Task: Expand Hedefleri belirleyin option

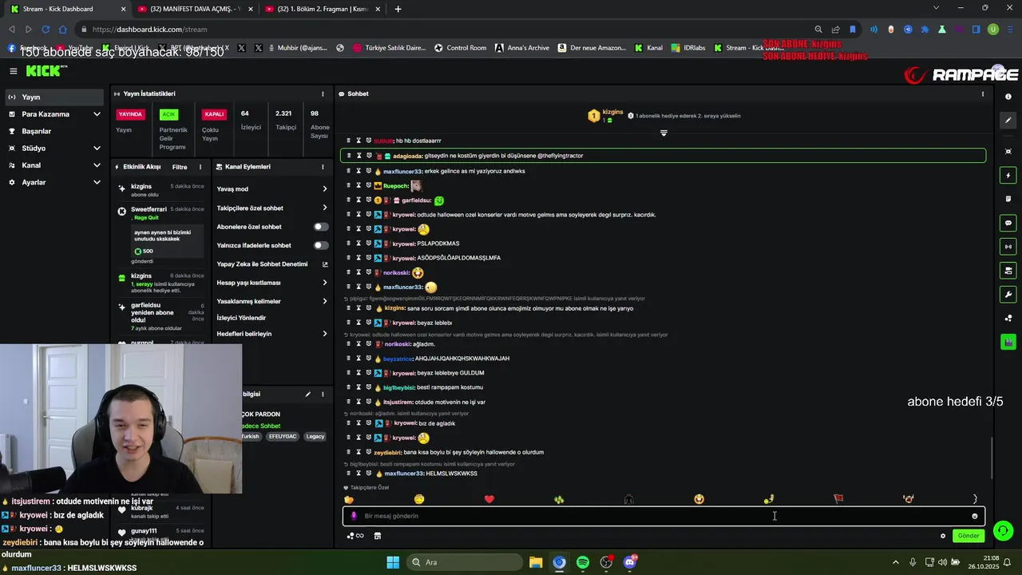Action: tap(272, 334)
